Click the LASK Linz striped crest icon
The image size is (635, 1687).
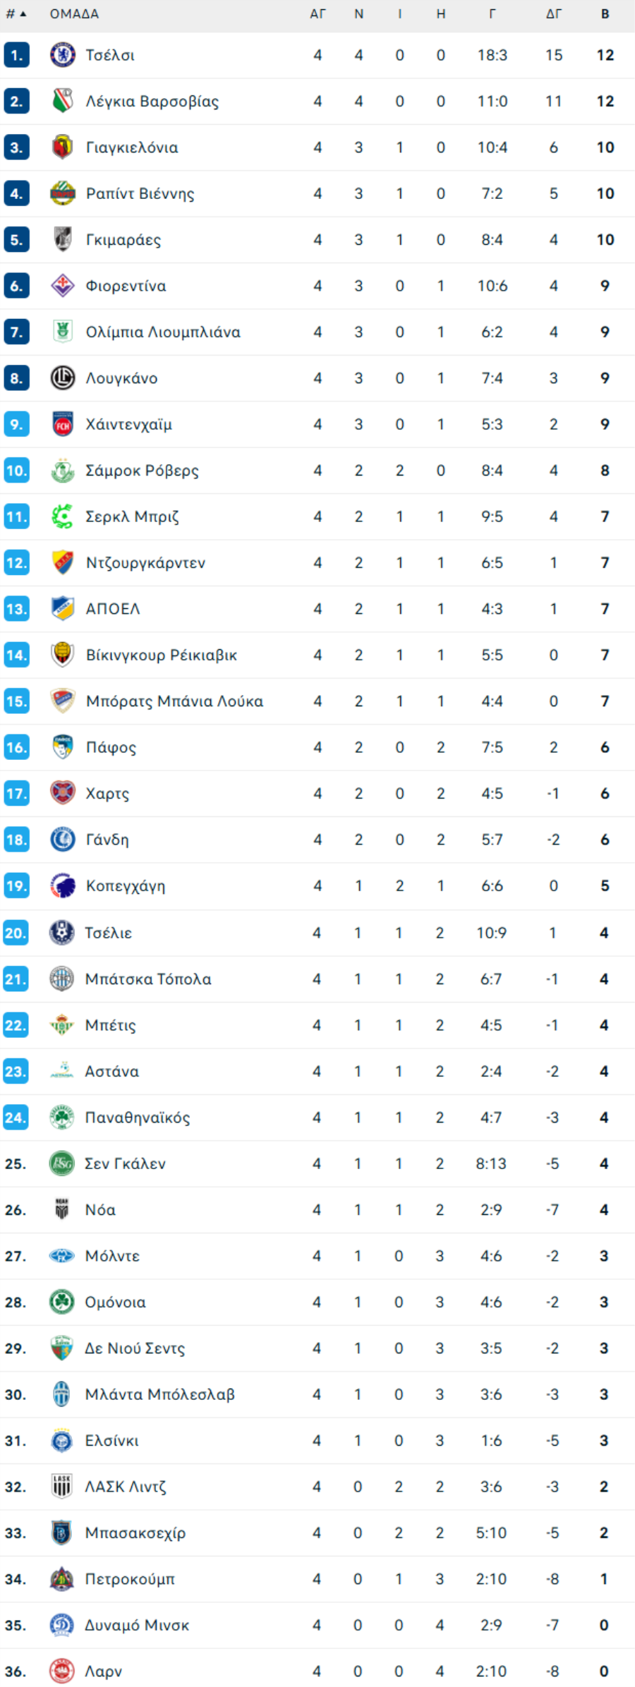pyautogui.click(x=62, y=1487)
